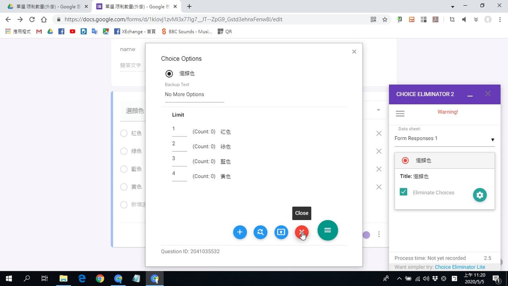Select the 選顏色 radio in Choice Options
Viewport: 508px width, 286px height.
click(169, 73)
